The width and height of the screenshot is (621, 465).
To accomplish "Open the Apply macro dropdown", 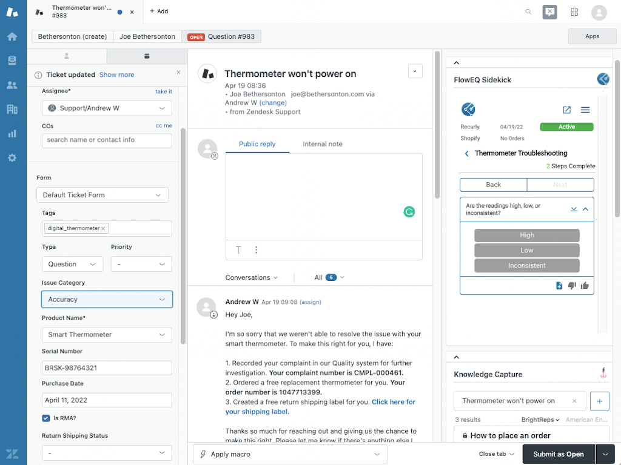I will click(x=289, y=454).
